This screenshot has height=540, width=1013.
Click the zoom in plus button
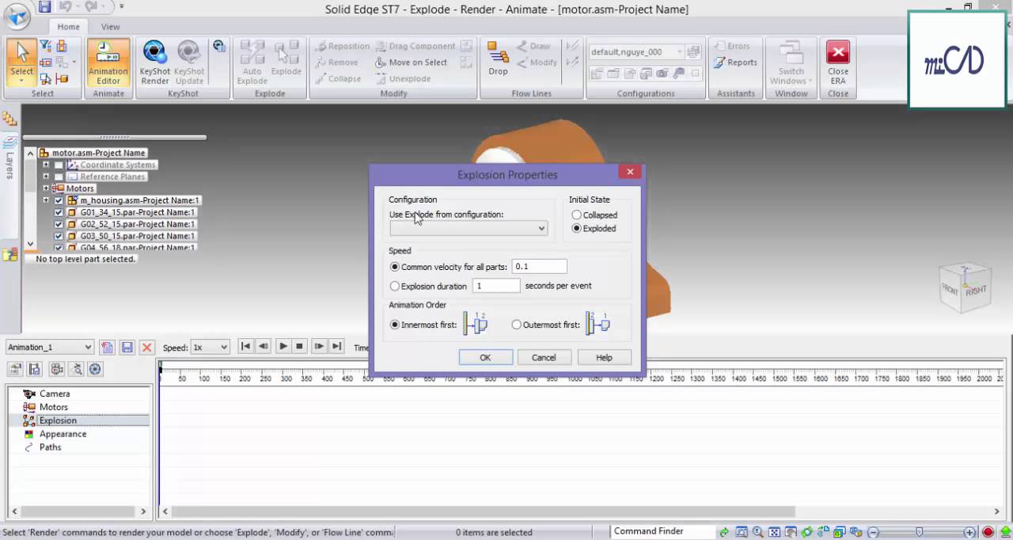tap(969, 532)
